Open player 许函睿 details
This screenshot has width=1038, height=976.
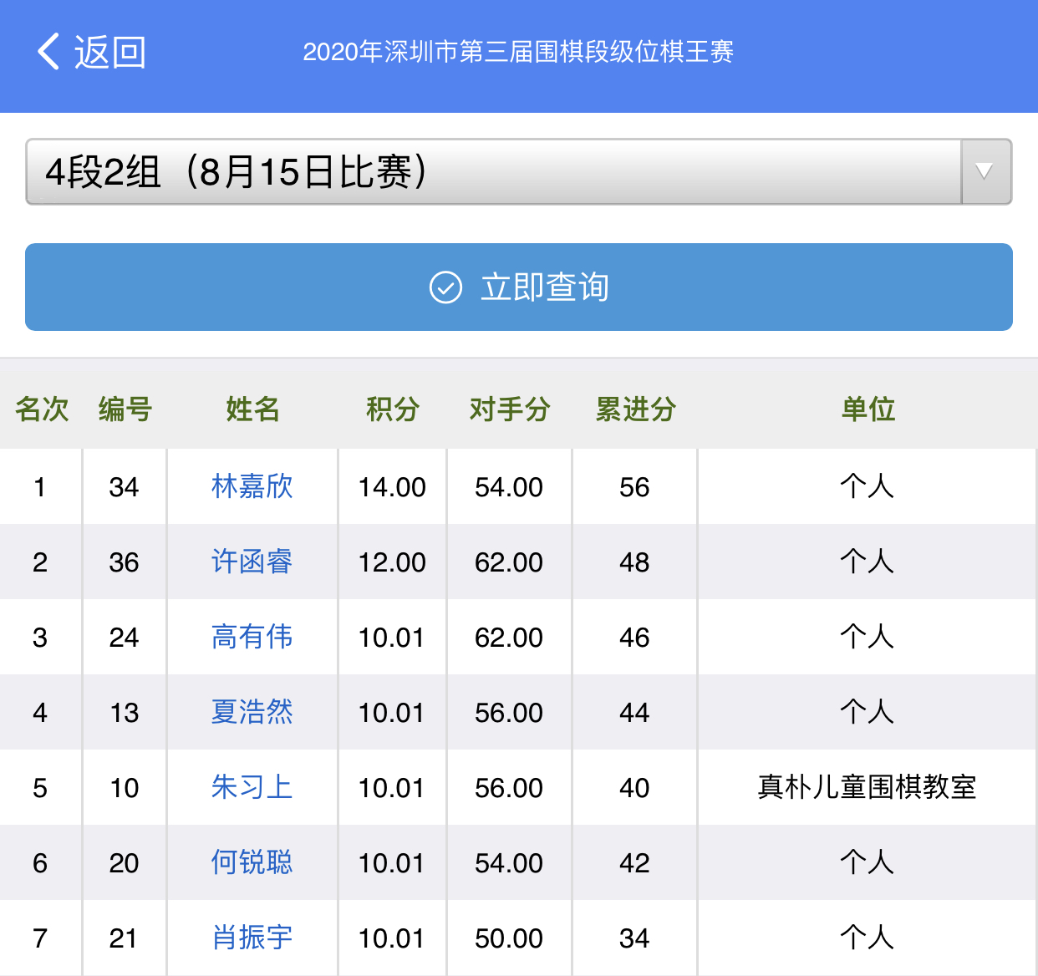pos(252,562)
